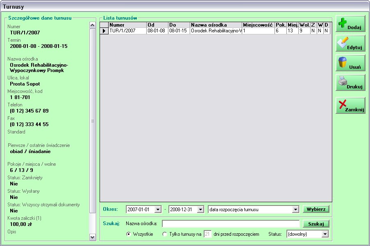Click the Usuń trash bin icon

click(x=343, y=63)
